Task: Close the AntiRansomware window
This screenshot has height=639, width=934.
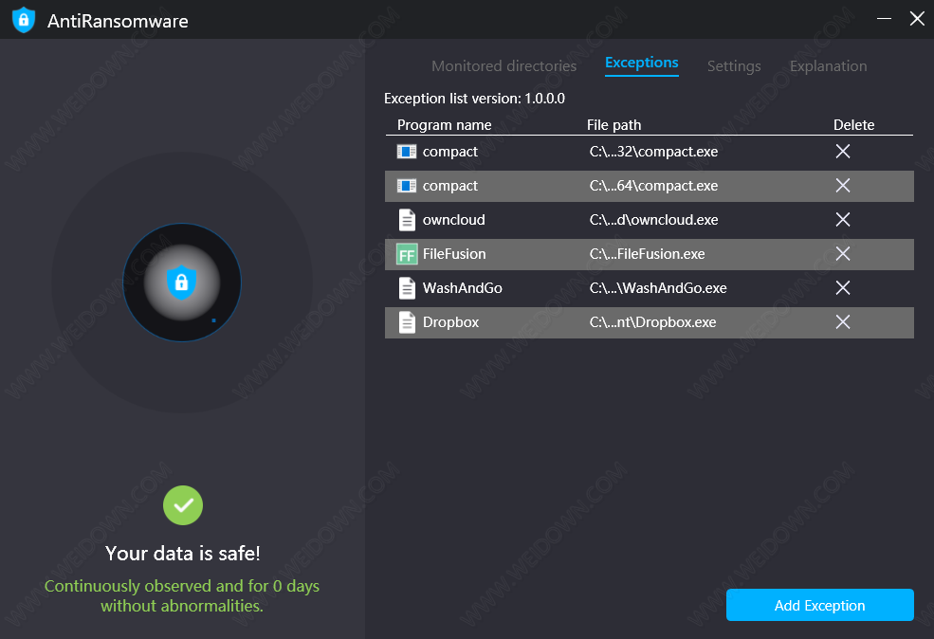Action: [917, 18]
